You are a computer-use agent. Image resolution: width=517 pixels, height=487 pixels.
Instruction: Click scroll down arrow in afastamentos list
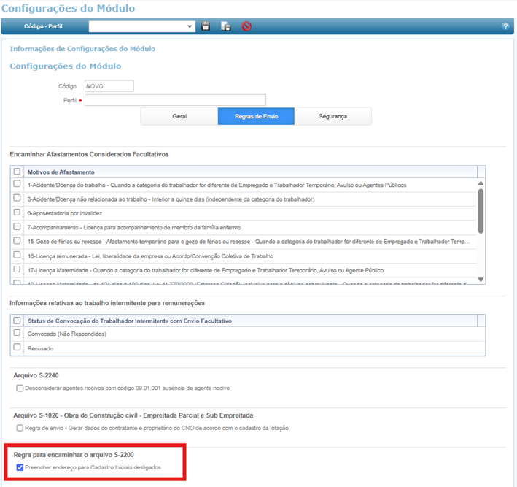[x=481, y=280]
